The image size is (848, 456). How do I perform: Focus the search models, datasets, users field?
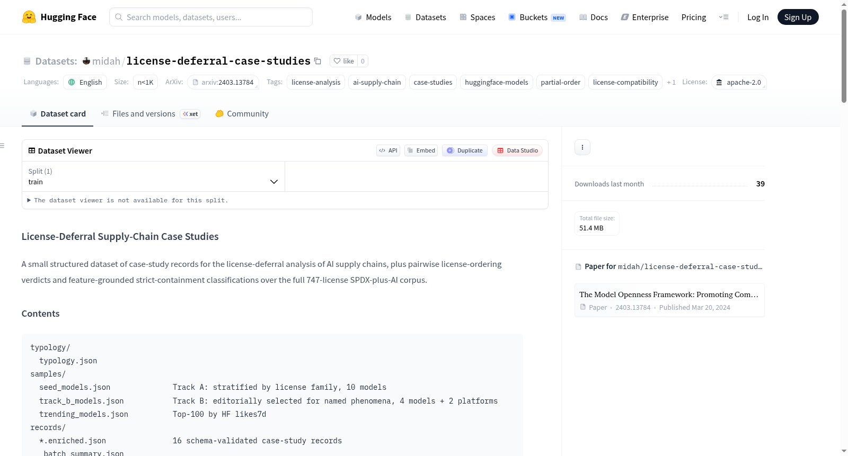(211, 17)
